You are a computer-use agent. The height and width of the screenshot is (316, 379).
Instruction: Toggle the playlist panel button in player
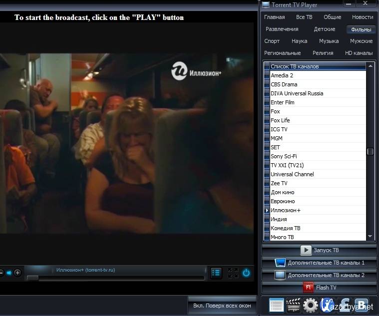216,273
